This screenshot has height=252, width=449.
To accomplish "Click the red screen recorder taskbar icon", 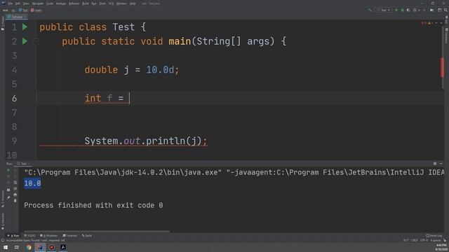I will (51, 247).
